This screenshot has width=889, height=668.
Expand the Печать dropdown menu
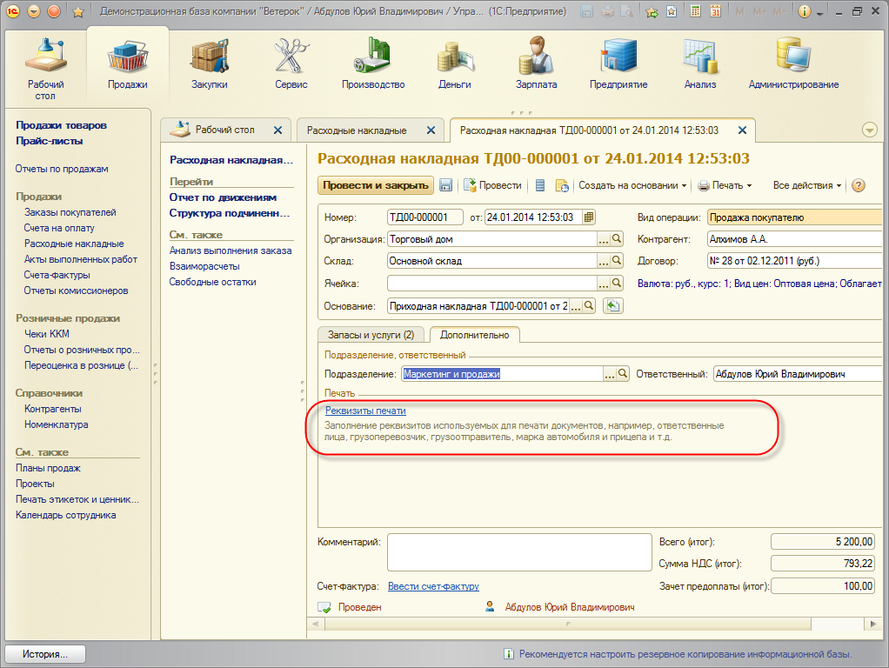(725, 185)
